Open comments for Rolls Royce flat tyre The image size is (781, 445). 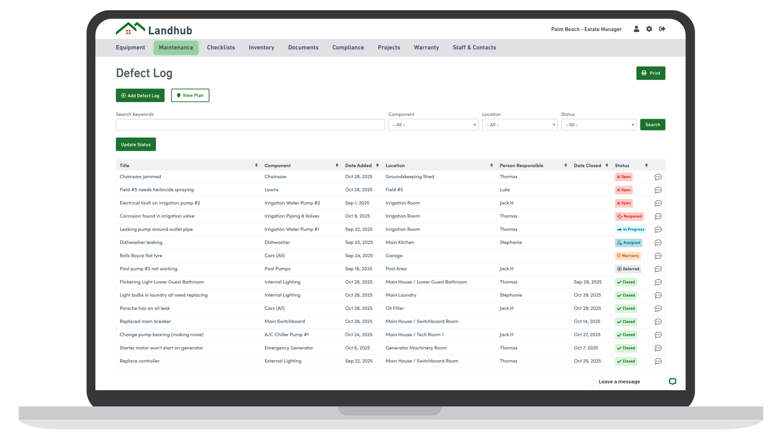click(x=658, y=256)
